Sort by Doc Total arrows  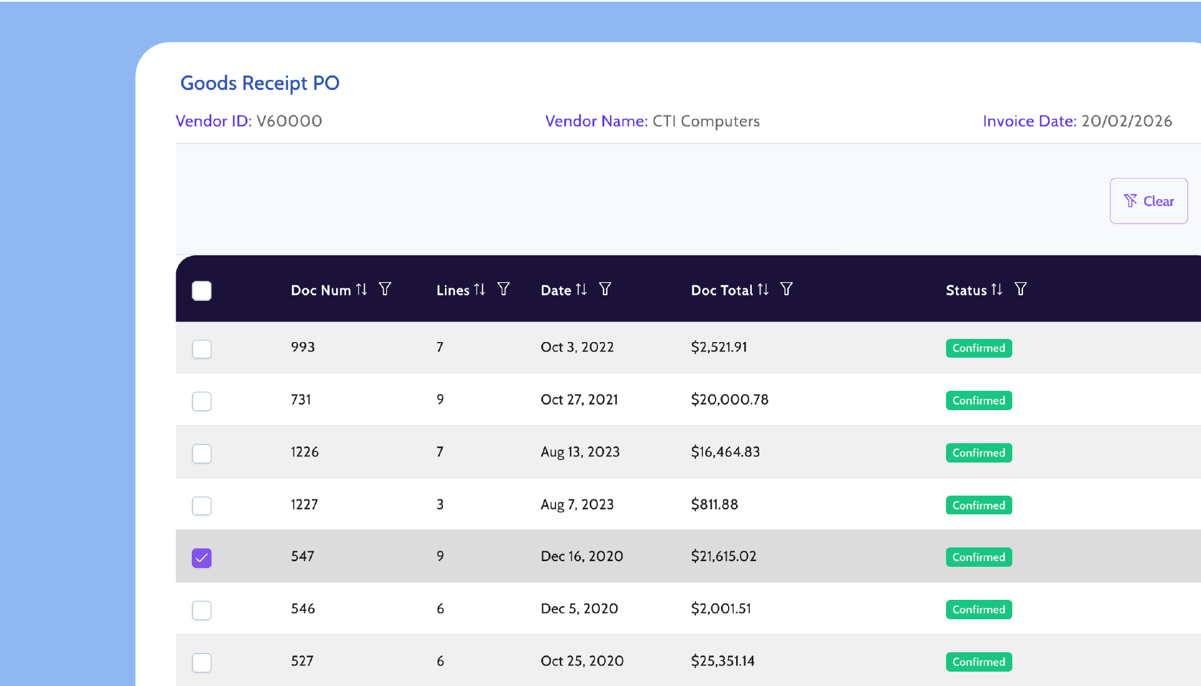tap(763, 290)
